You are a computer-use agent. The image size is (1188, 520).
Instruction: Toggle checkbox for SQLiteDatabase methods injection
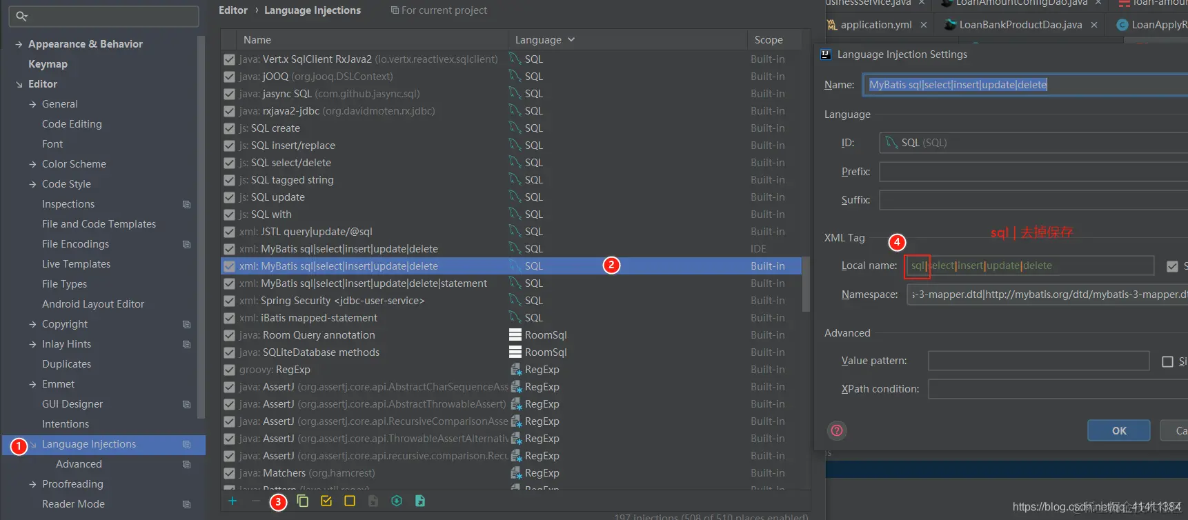coord(230,352)
